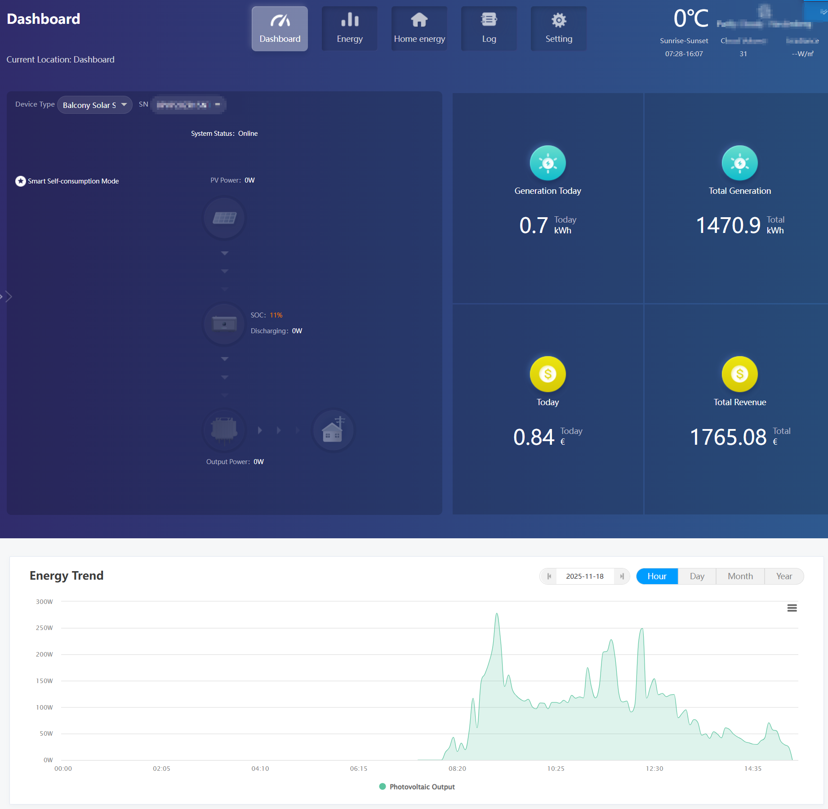Click the Sunrise-Sunset 07:28-16:07 time

[x=684, y=54]
